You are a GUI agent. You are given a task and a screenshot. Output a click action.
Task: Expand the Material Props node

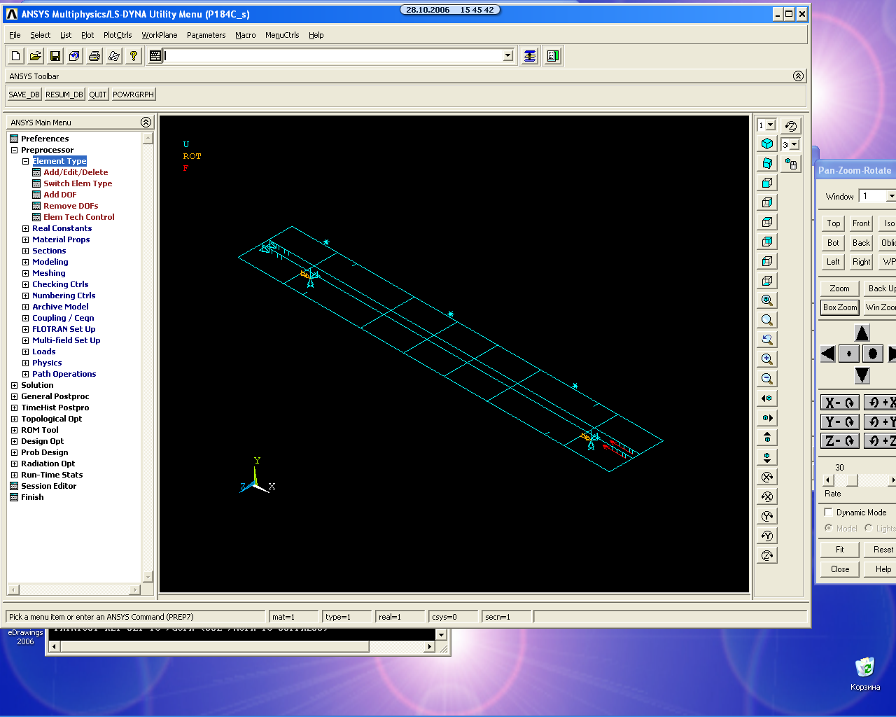tap(25, 239)
